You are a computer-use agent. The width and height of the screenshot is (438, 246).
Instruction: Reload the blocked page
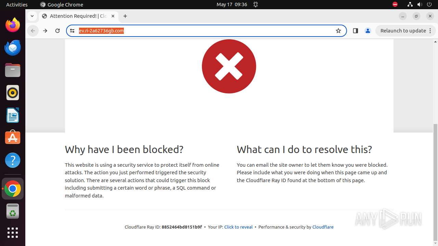pos(57,31)
